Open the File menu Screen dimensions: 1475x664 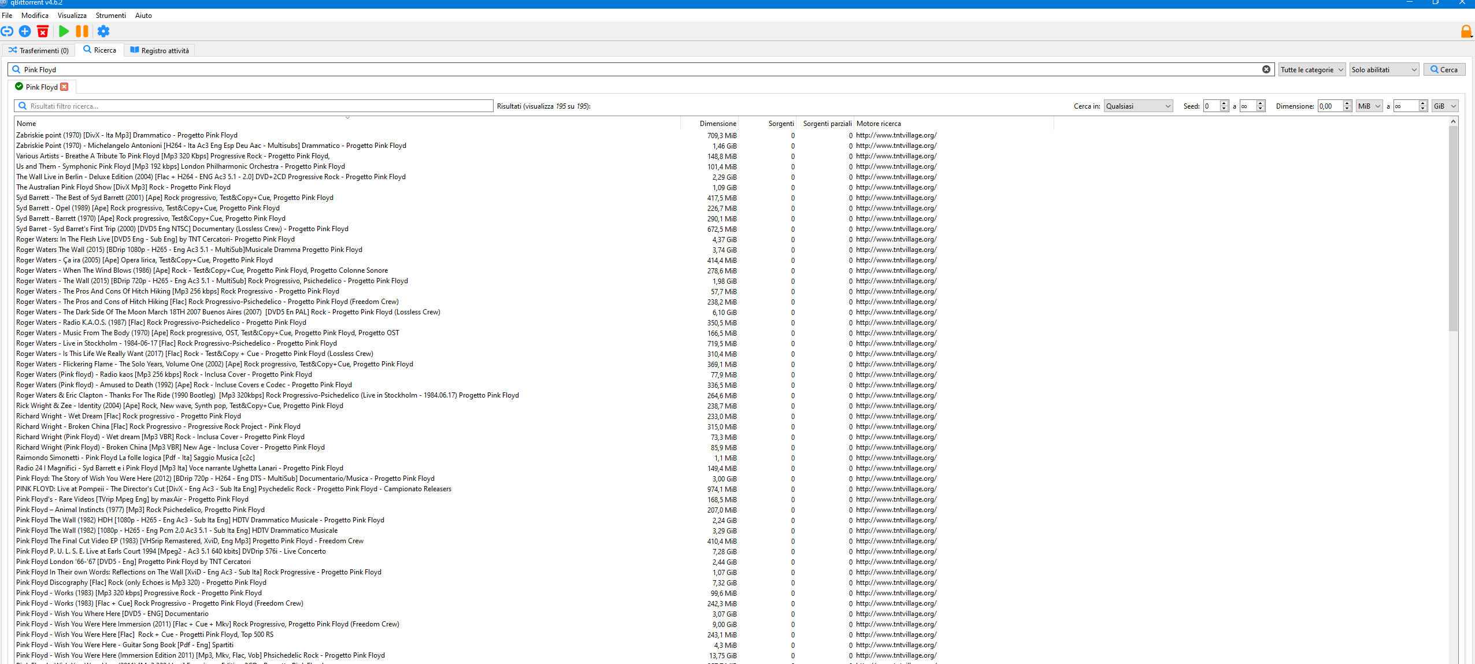point(7,16)
